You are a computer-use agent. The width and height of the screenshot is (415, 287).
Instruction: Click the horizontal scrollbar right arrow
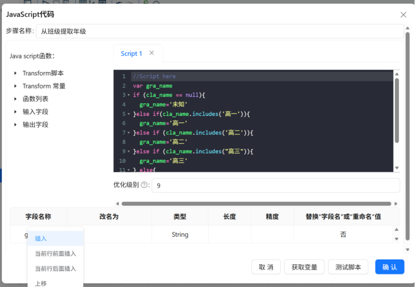pos(395,203)
